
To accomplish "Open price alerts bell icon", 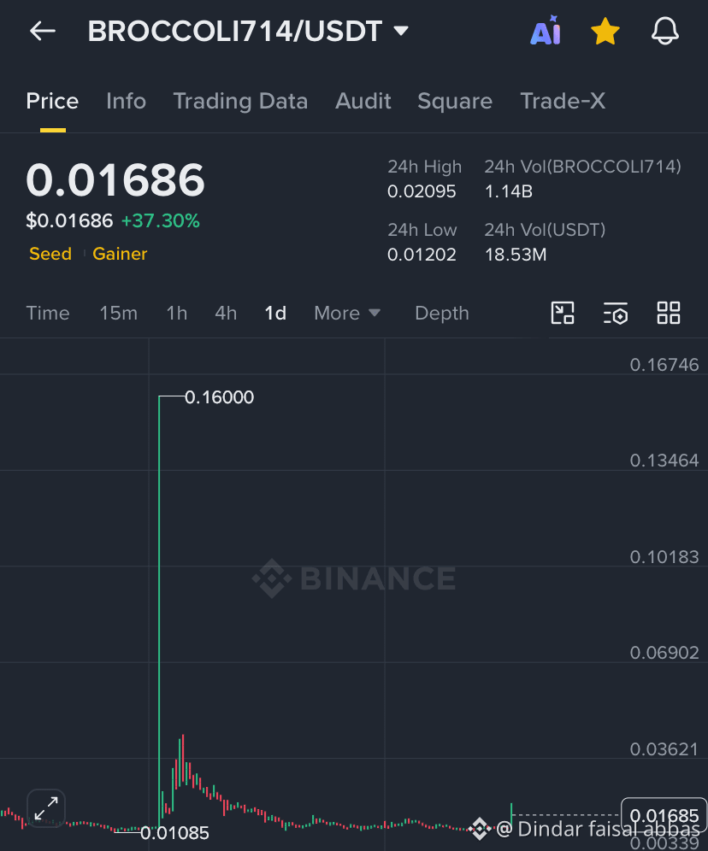I will pyautogui.click(x=664, y=31).
